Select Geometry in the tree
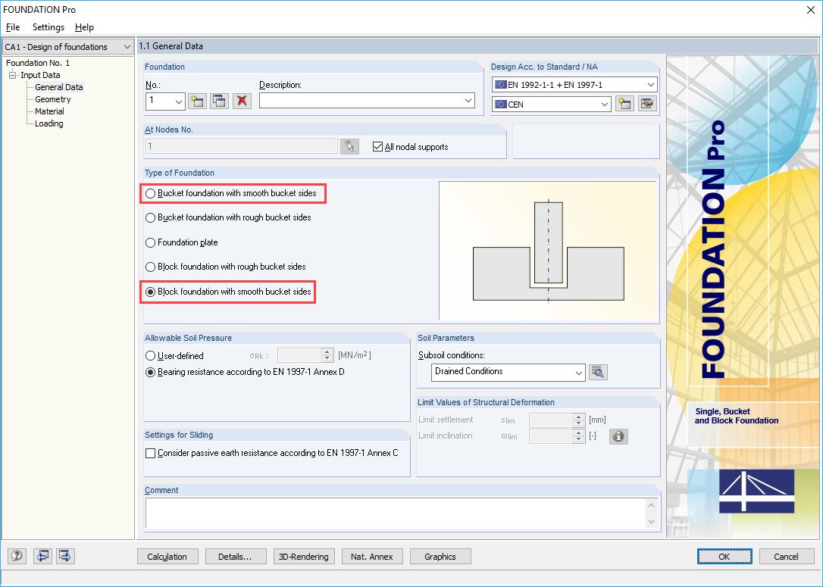This screenshot has height=587, width=823. coord(52,99)
